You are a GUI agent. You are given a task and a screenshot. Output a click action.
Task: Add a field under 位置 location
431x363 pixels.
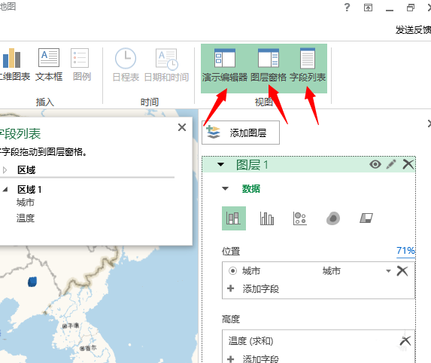pyautogui.click(x=253, y=288)
